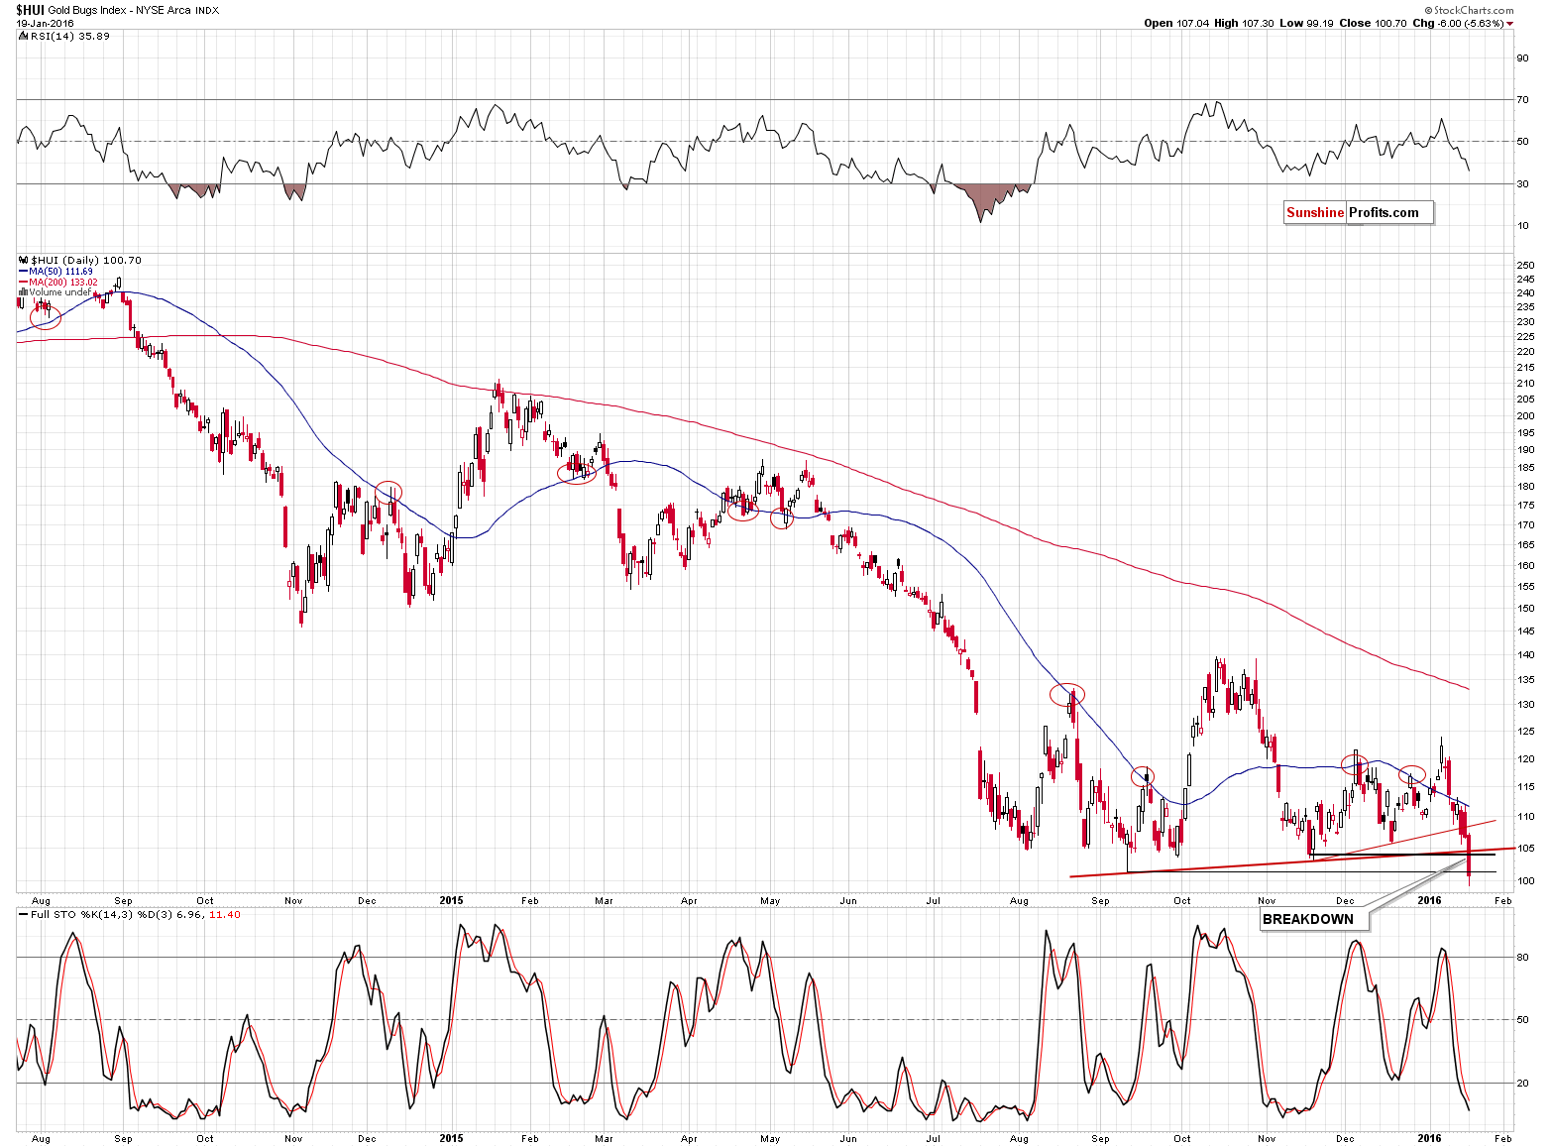Click the 100 price level label
The image size is (1551, 1147).
coord(1525,880)
